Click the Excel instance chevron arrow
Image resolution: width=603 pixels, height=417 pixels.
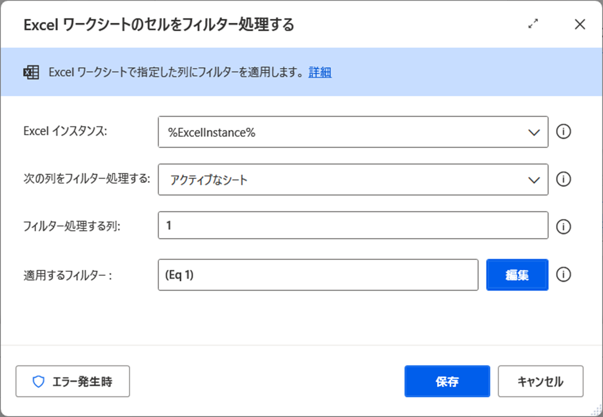[534, 132]
